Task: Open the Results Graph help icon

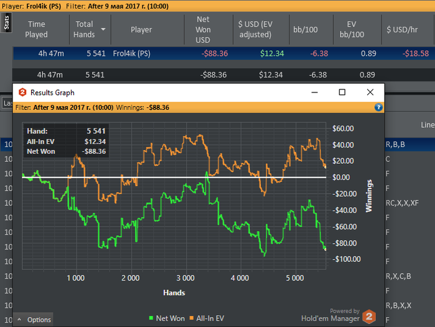Action: click(378, 107)
